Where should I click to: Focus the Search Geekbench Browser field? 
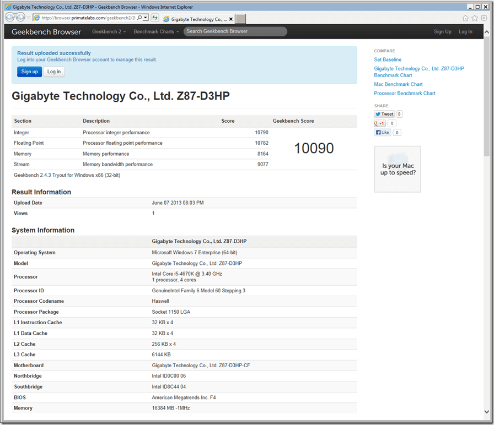click(235, 31)
